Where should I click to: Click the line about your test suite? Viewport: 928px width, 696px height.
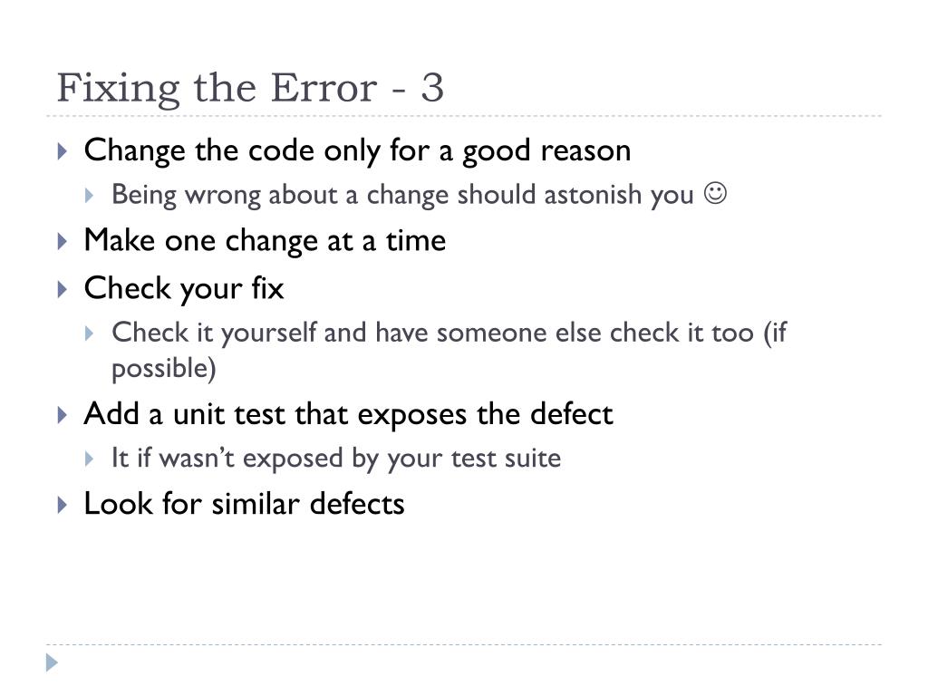tap(336, 459)
